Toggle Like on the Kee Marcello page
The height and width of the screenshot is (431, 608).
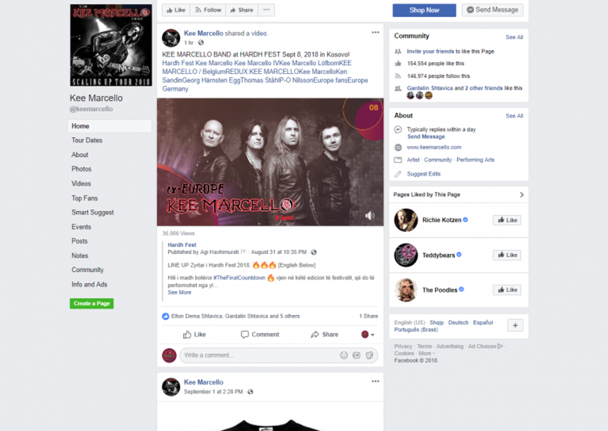point(176,10)
